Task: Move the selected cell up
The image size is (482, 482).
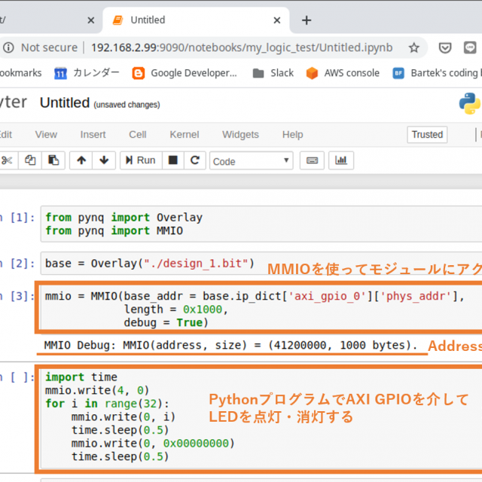Action: pyautogui.click(x=81, y=160)
